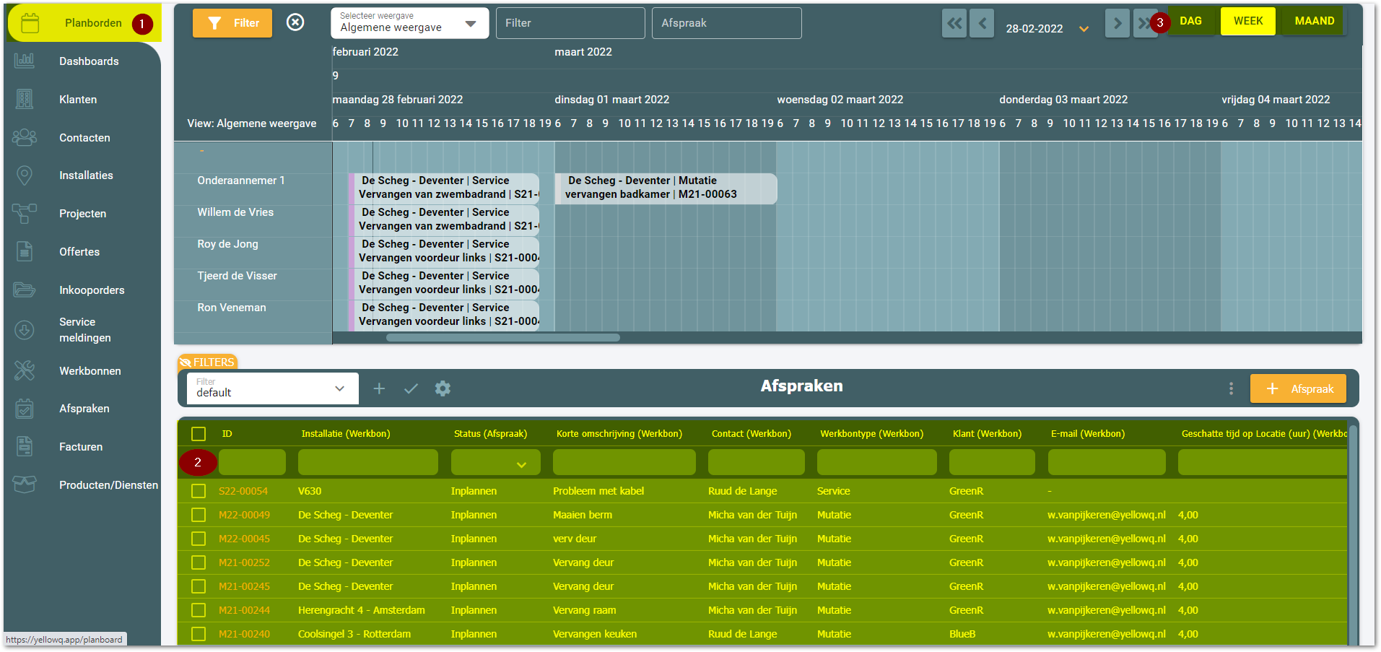Click the Inkooporders folder icon

coord(25,290)
